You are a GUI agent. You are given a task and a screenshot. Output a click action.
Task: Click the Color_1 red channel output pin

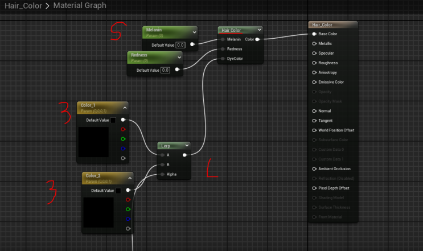click(x=123, y=129)
